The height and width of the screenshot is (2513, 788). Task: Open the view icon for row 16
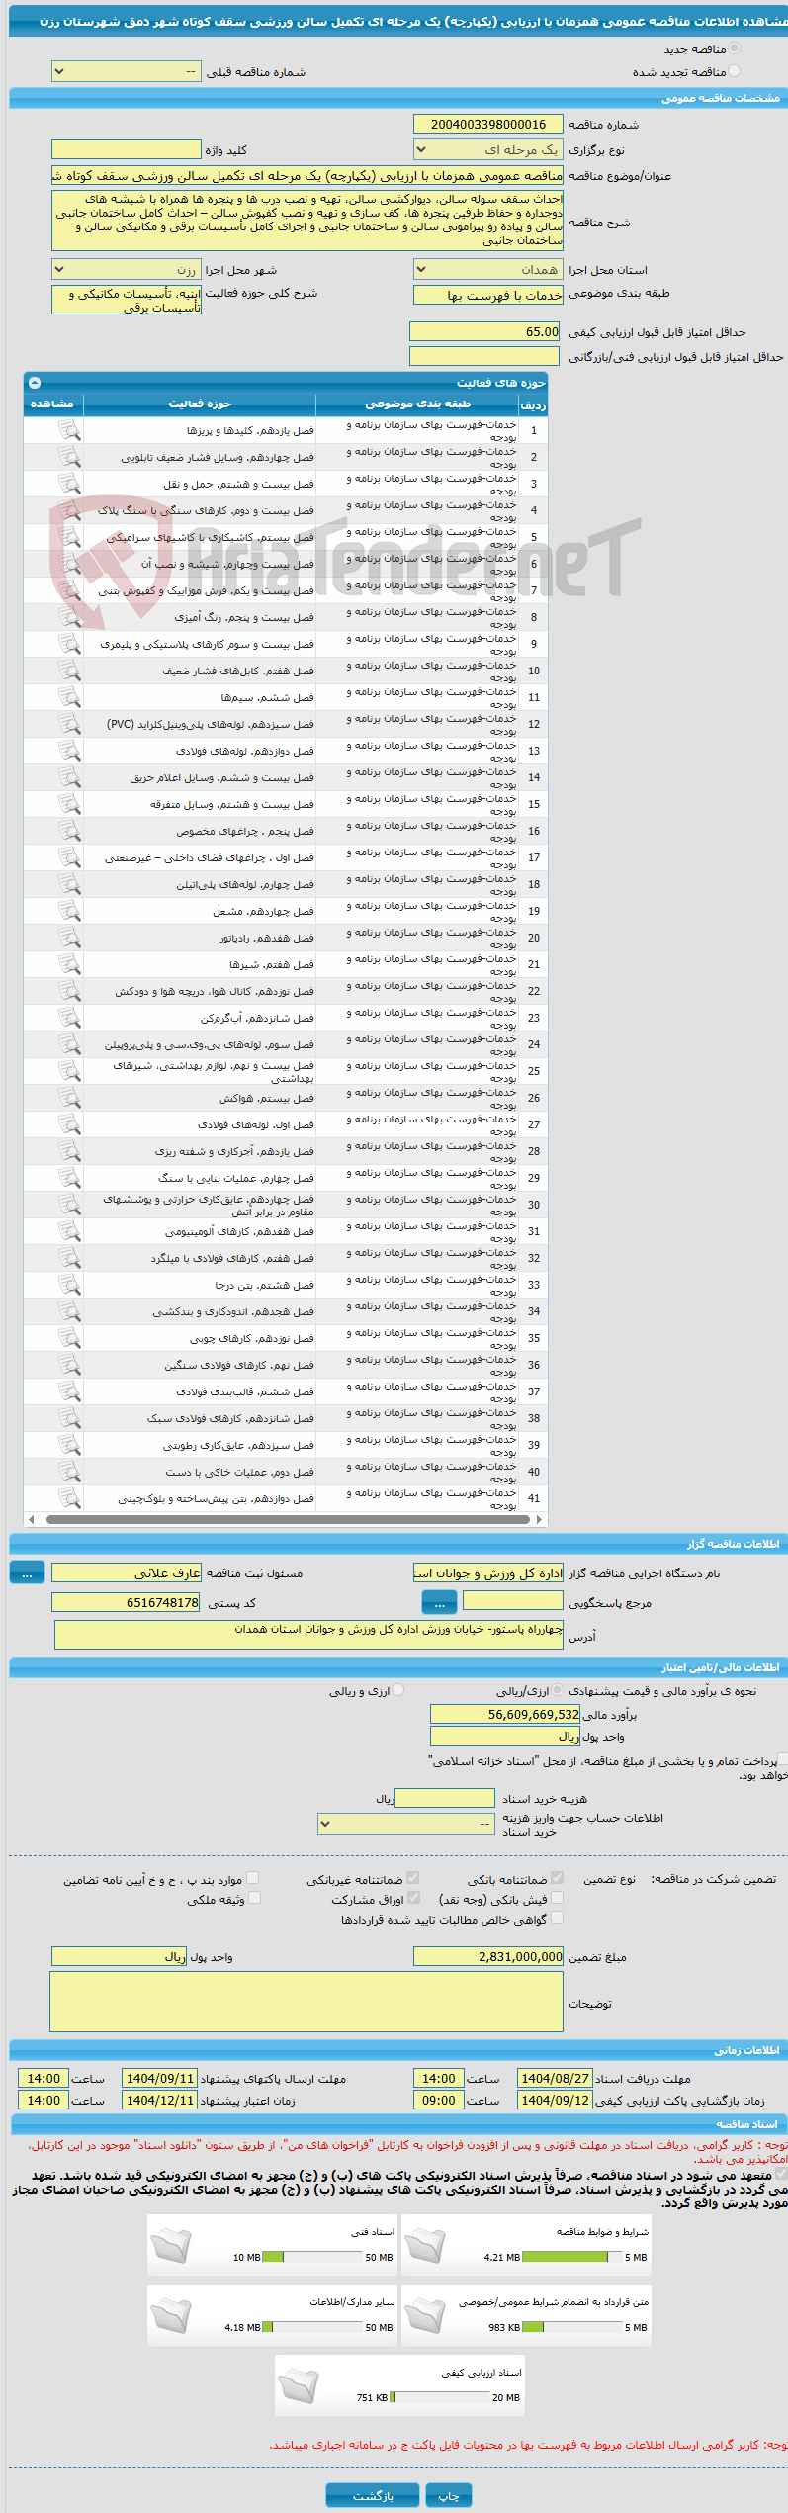(68, 831)
